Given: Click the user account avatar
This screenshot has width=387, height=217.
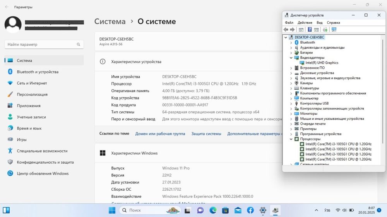Looking at the screenshot, I should click(x=13, y=24).
